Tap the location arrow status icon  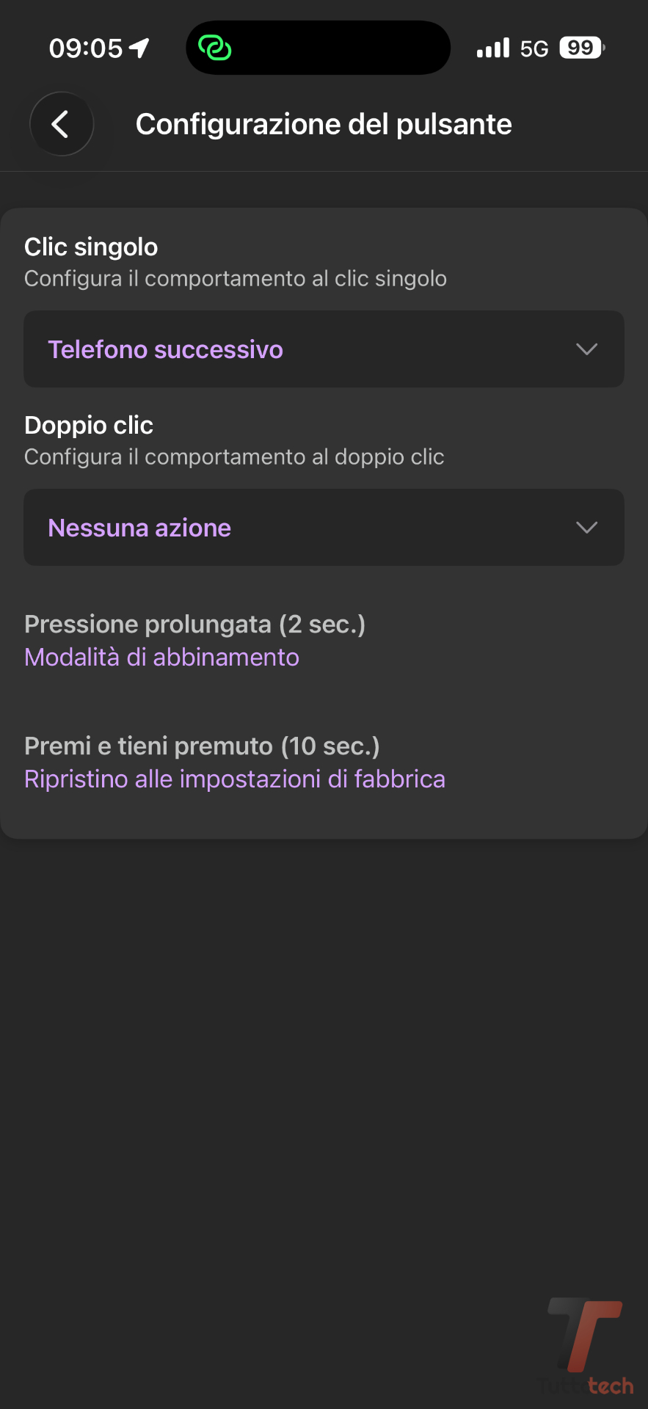[139, 48]
